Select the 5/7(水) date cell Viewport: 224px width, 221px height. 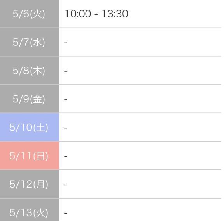pyautogui.click(x=30, y=42)
